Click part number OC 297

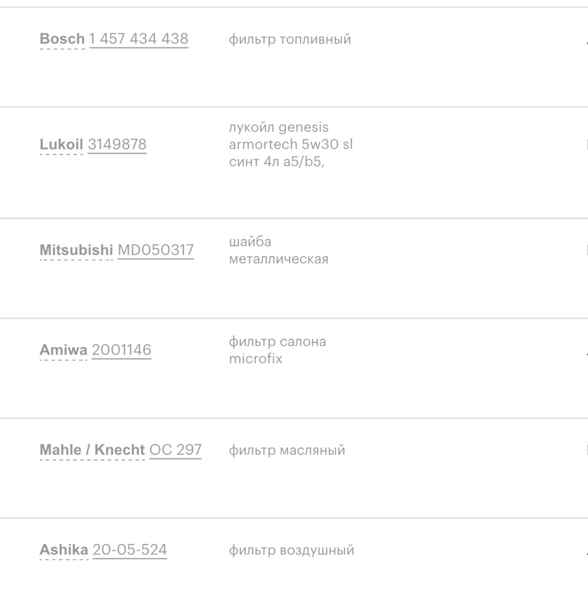point(175,450)
